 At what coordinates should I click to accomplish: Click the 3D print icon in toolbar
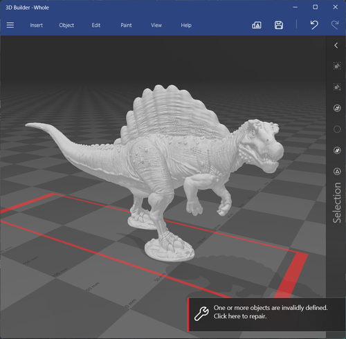click(x=257, y=25)
